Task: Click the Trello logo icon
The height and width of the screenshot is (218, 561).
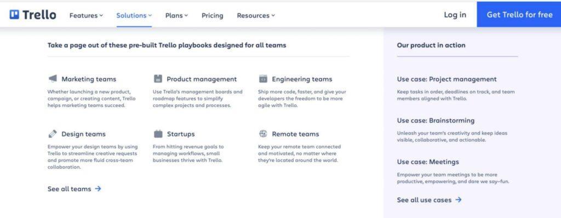Action: click(14, 15)
